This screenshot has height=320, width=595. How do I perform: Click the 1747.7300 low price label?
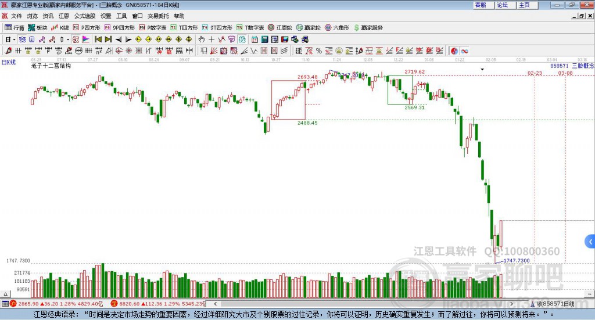click(517, 261)
